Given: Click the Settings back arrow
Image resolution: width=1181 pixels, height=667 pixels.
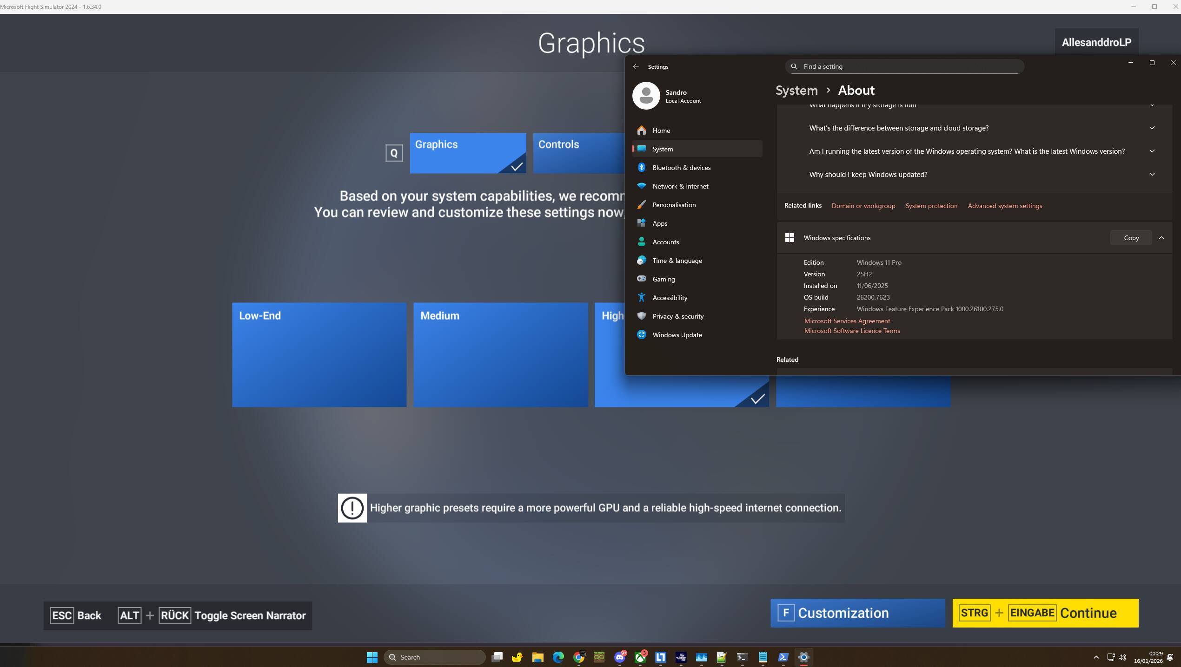Looking at the screenshot, I should 636,66.
